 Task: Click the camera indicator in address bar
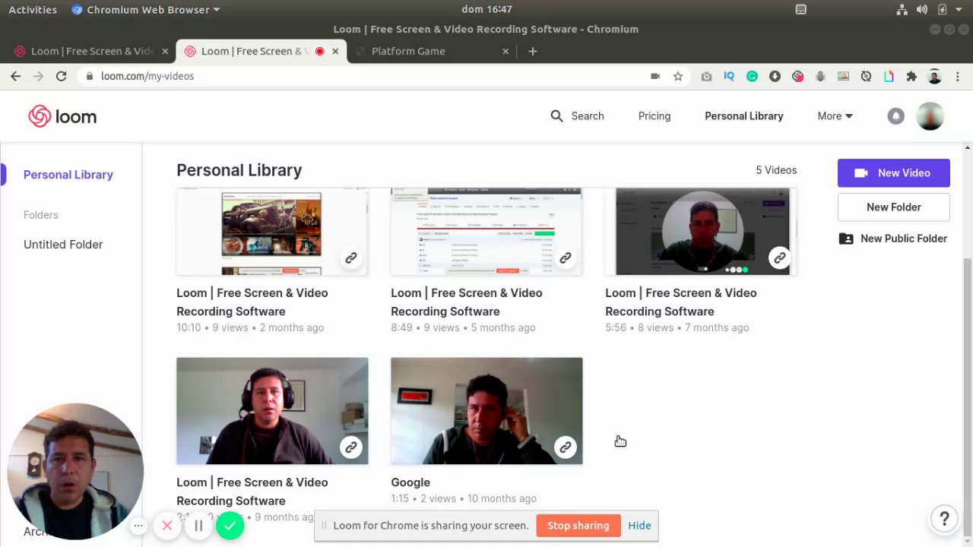tap(655, 76)
